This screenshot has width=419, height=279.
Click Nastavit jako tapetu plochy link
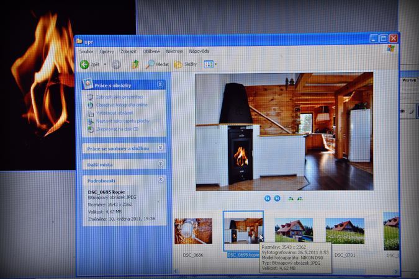click(x=123, y=121)
